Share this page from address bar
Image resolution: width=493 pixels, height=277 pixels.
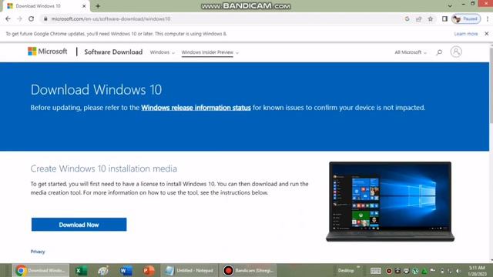[419, 18]
